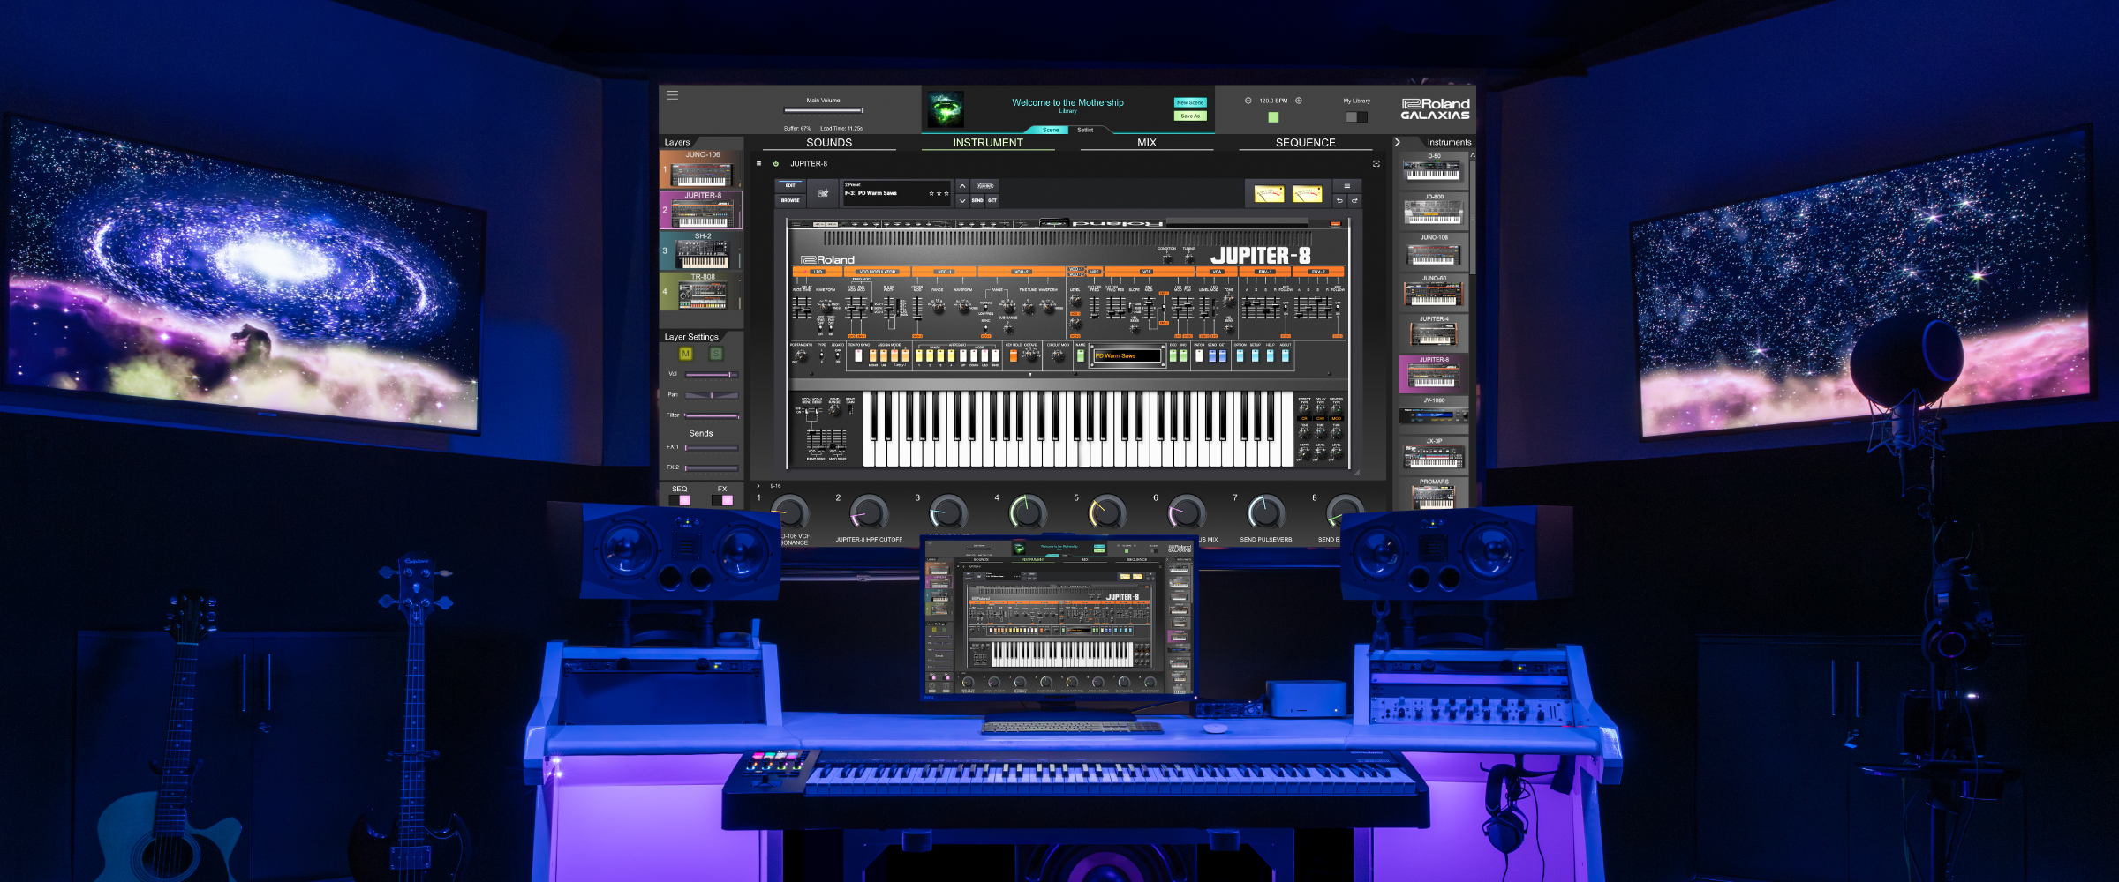Click the New Scene button
This screenshot has width=2119, height=882.
point(1190,102)
